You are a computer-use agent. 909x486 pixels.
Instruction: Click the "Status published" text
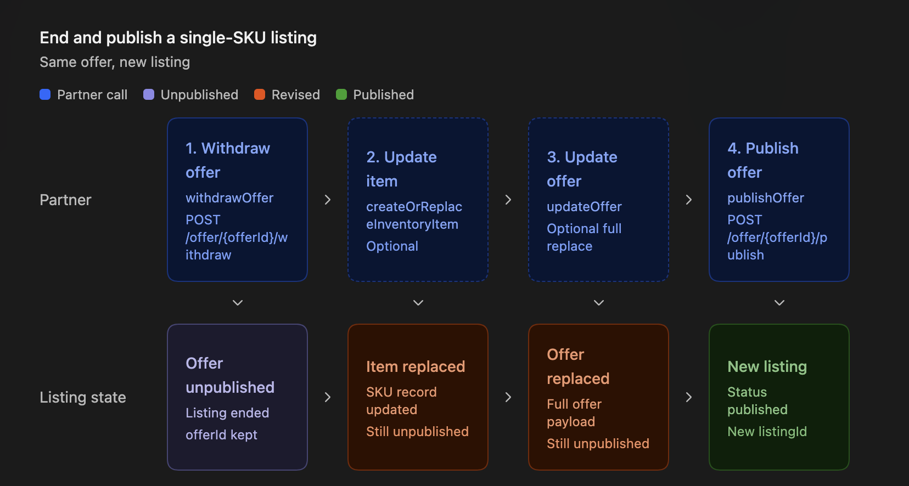[x=757, y=401]
